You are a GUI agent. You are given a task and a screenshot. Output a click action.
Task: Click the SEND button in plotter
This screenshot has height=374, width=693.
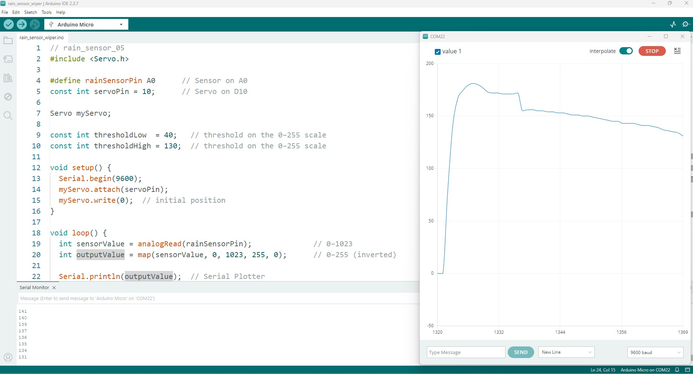coord(521,352)
